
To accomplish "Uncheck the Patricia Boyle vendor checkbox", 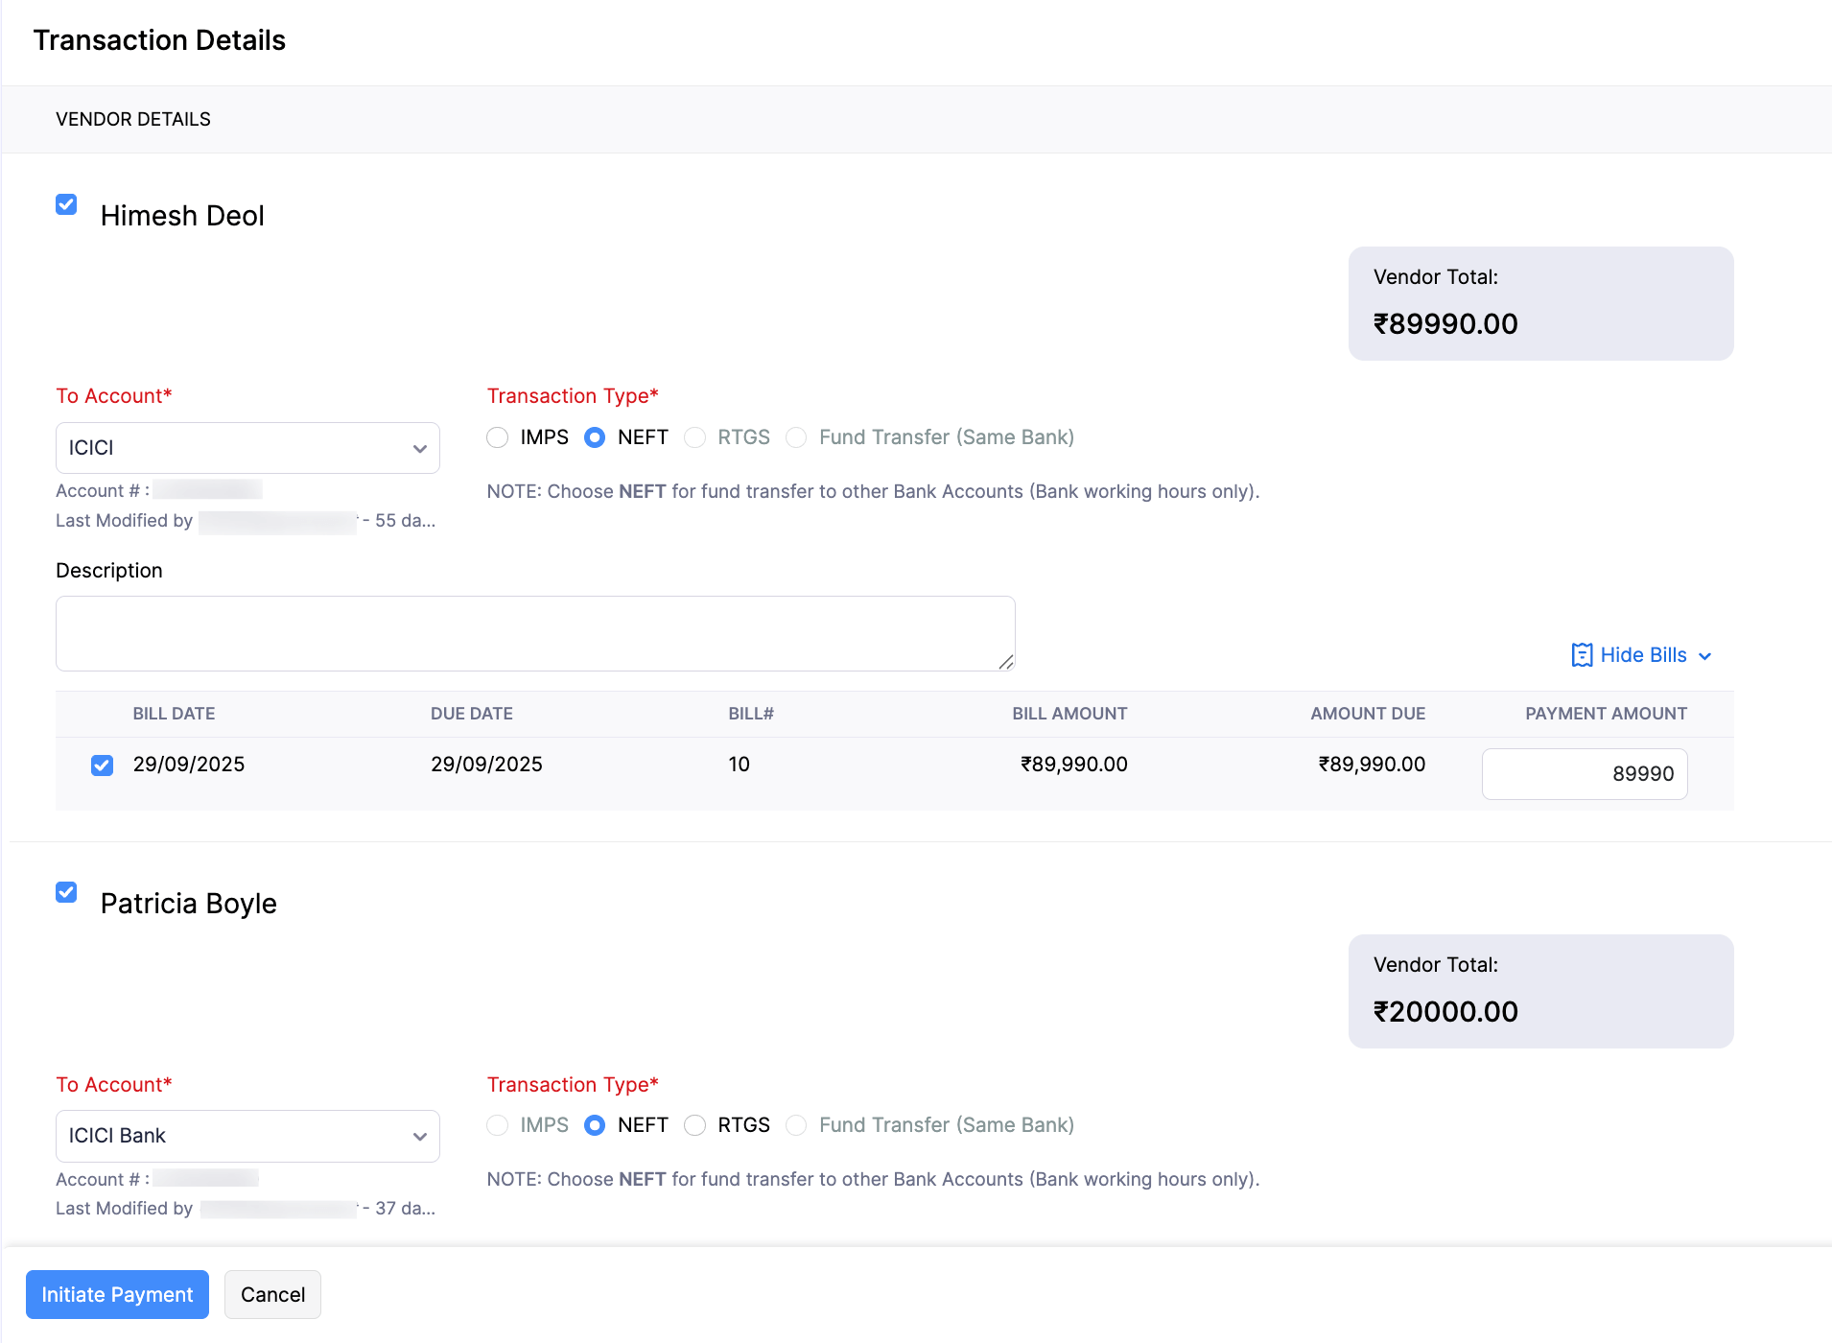I will point(66,892).
